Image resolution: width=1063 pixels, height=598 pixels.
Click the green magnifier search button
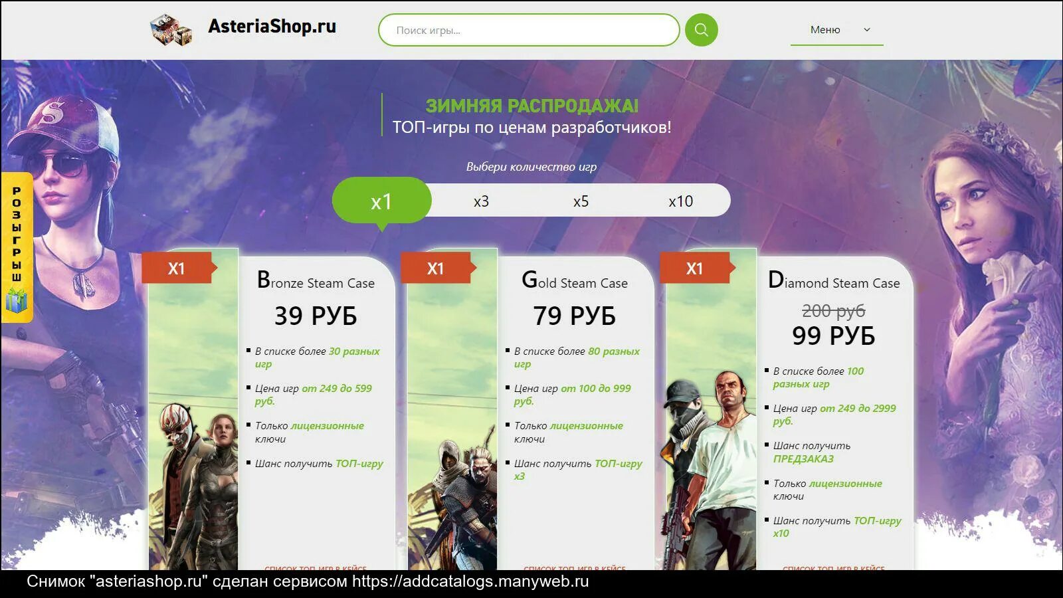tap(701, 30)
